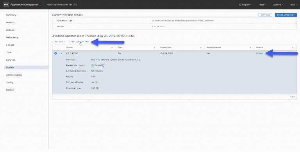Click the Oct 24, 2019 release date

pyautogui.click(x=166, y=53)
